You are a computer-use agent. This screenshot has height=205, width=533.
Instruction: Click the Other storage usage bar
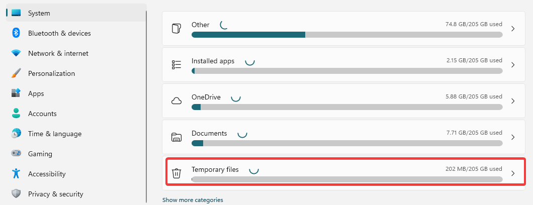pos(347,35)
